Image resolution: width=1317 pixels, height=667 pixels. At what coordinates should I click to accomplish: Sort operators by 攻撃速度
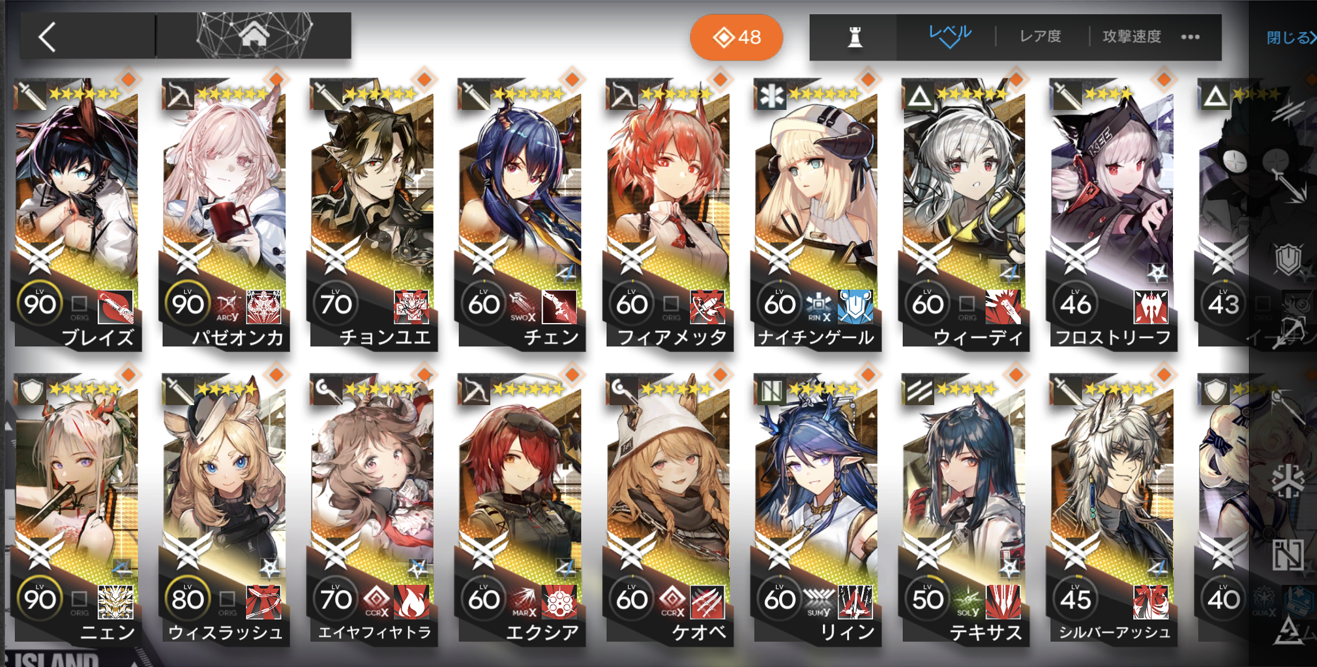1132,36
